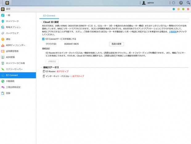The image size is (191, 144).
Task: Click the teal window control dot
Action: click(174, 9)
